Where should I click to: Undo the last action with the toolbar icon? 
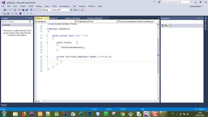point(31,10)
